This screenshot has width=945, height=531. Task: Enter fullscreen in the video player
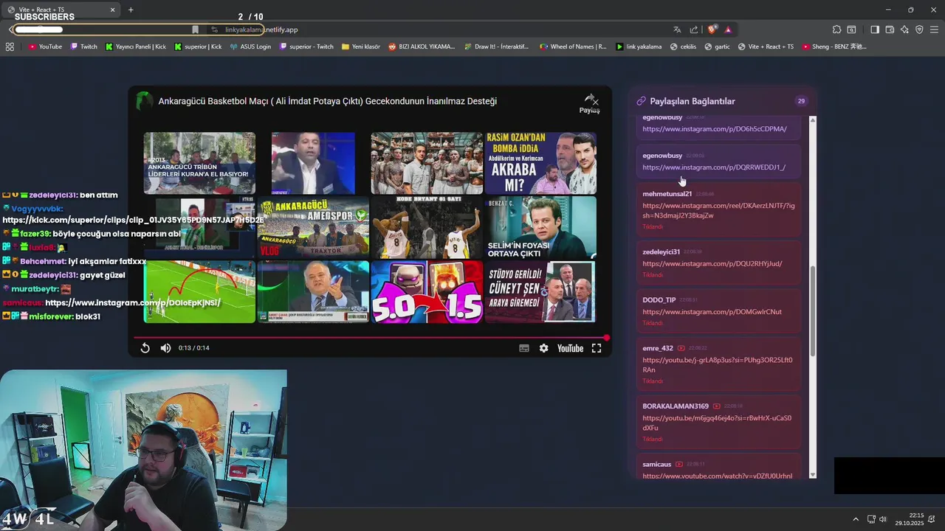(x=597, y=348)
